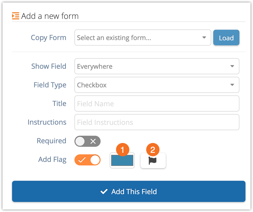Click the orange form list icon
The height and width of the screenshot is (212, 253).
click(x=16, y=16)
